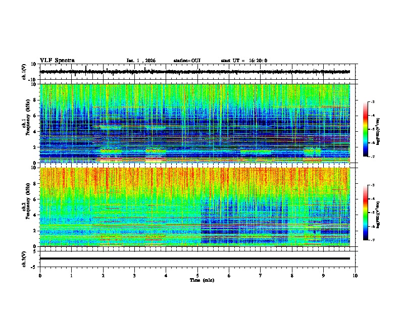Click the "6" kHz tick of ch.2 spectrogram
This screenshot has height=309, width=400.
coord(35,199)
